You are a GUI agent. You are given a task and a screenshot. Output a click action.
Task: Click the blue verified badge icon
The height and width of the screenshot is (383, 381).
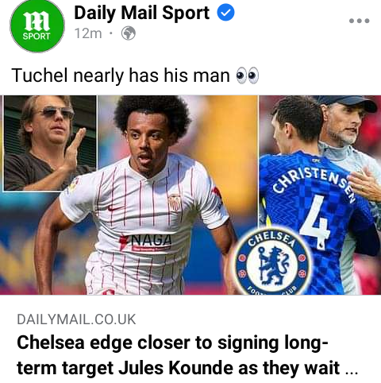coord(225,13)
